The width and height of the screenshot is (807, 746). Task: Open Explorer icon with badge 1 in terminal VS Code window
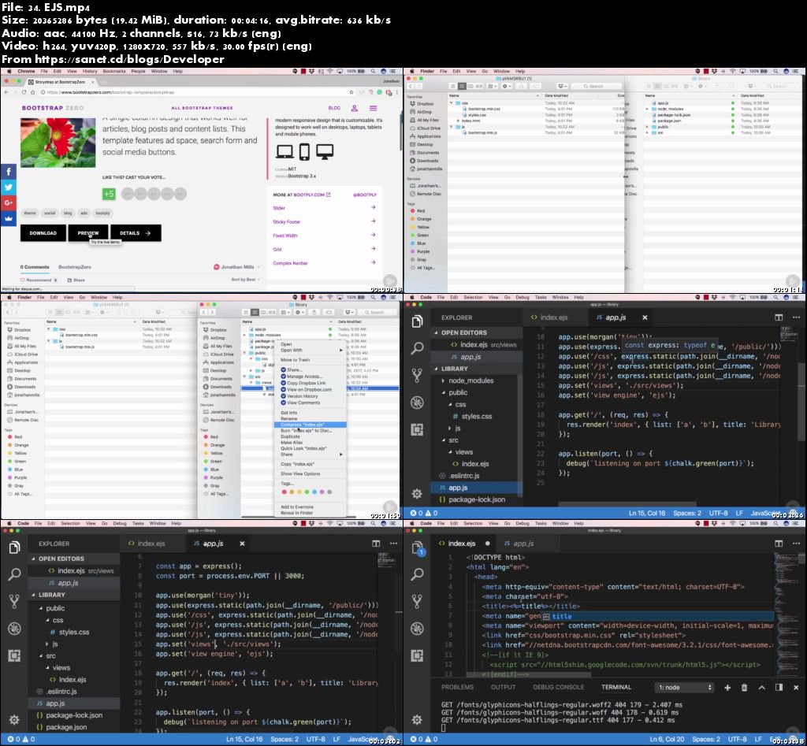418,548
